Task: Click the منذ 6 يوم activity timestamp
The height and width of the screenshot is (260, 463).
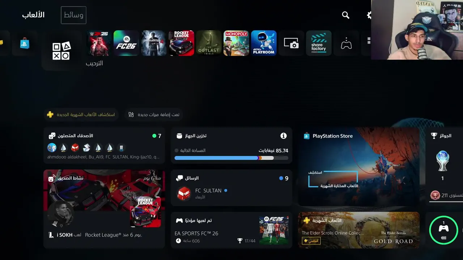Action: coord(152,178)
